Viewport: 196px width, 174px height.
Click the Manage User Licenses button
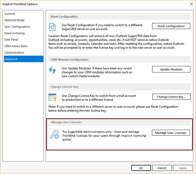pos(171,133)
